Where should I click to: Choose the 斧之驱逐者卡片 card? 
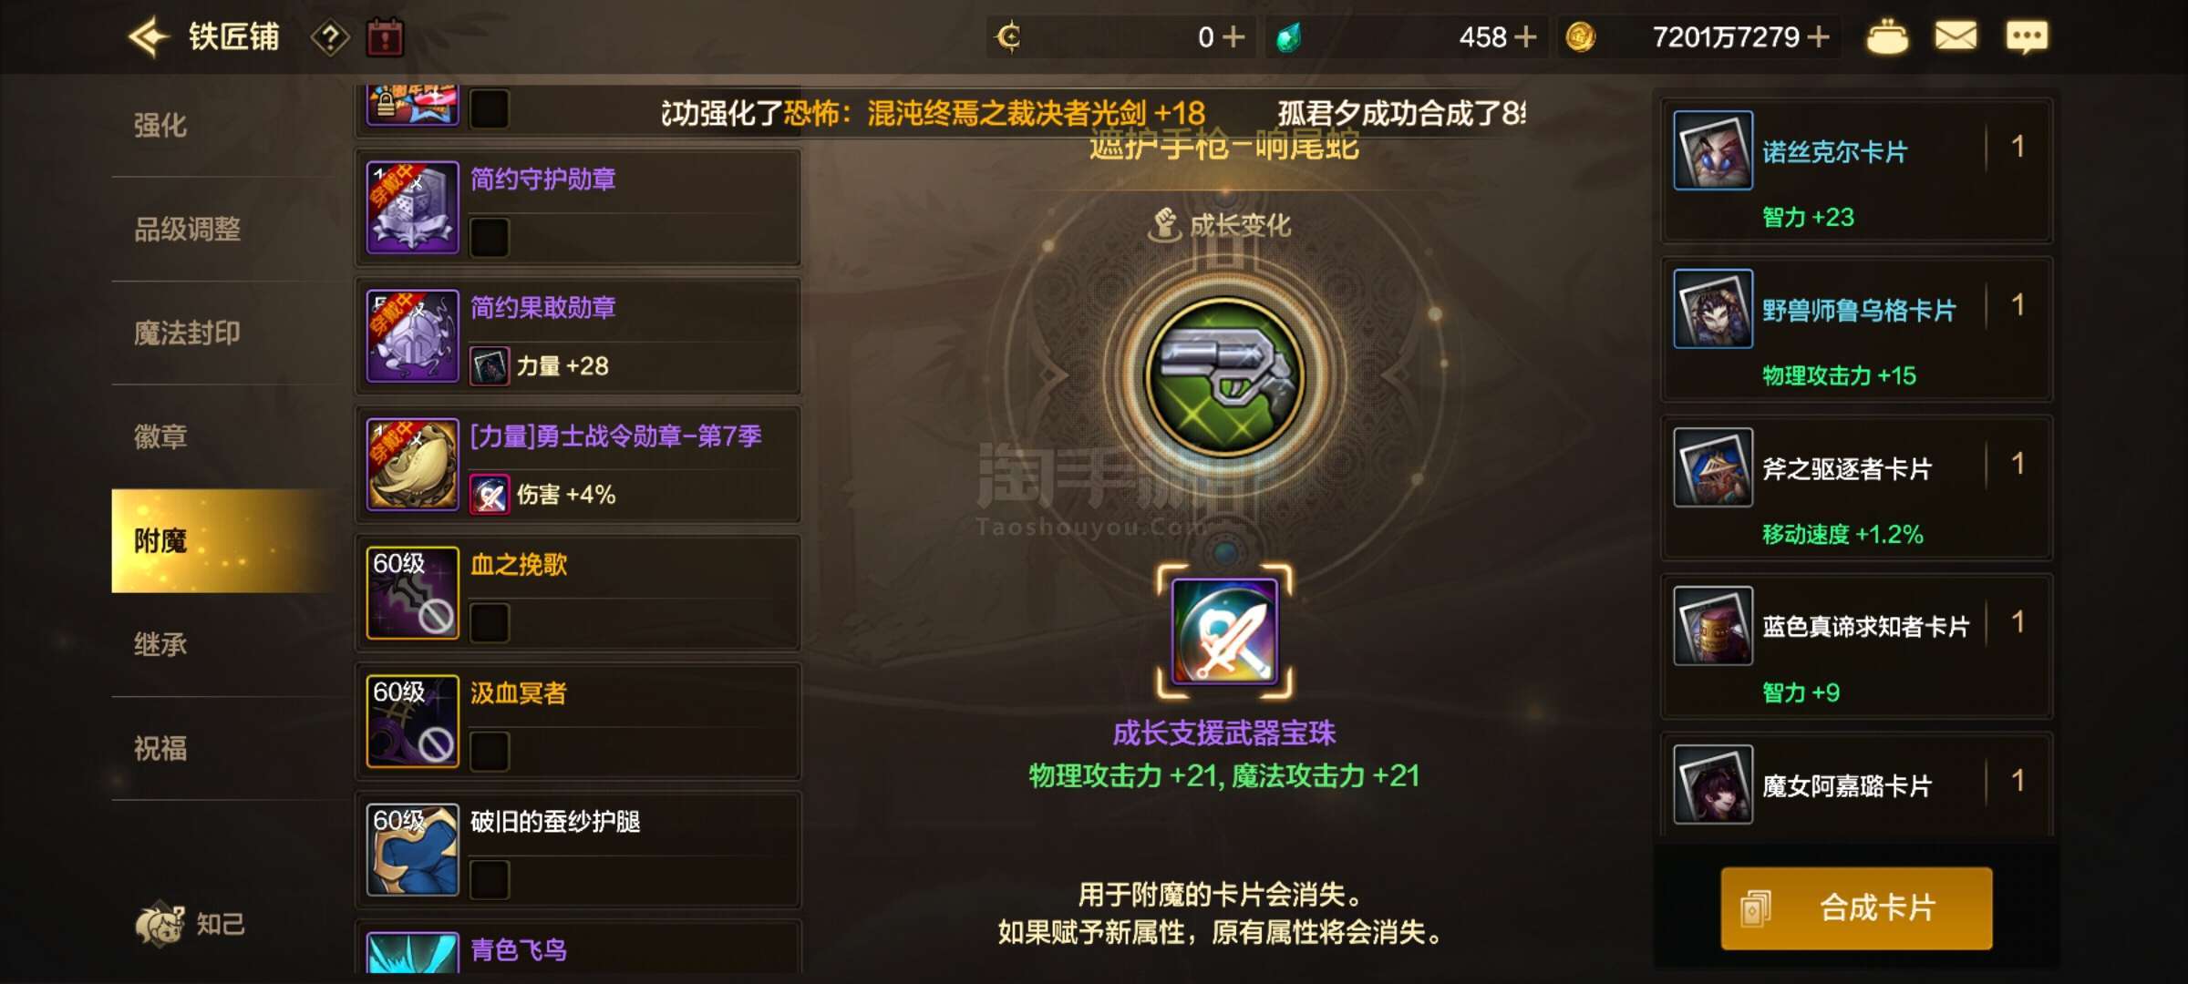[x=1857, y=488]
